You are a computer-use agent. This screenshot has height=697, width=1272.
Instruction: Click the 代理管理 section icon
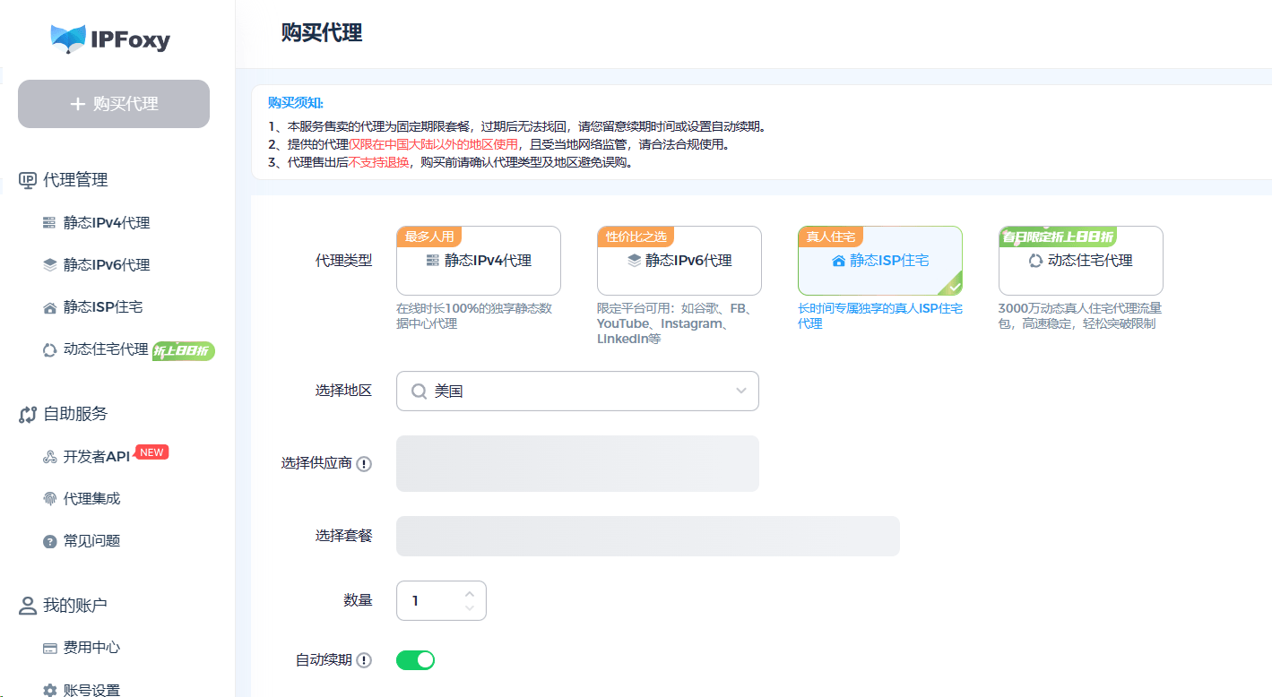(x=28, y=180)
